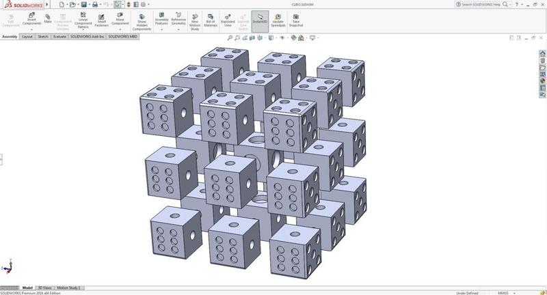Click Take Snapshot

tap(296, 20)
